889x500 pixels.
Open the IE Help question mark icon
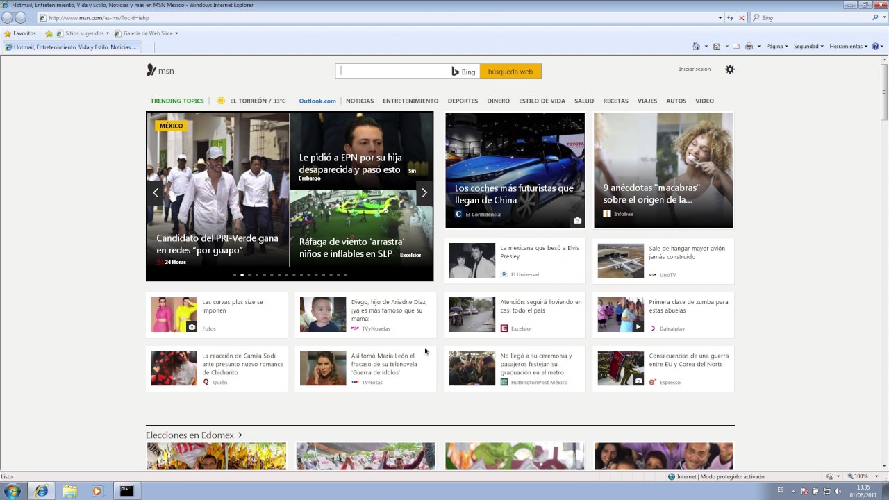pos(876,47)
